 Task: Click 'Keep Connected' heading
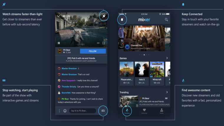click(192, 14)
